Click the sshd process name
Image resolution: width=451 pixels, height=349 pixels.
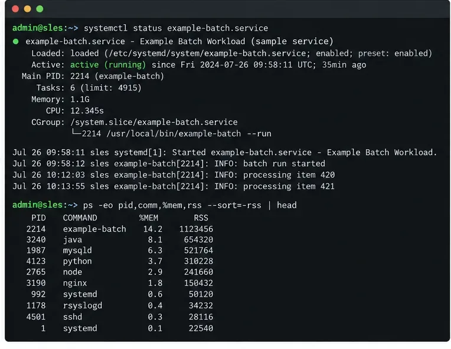point(73,317)
